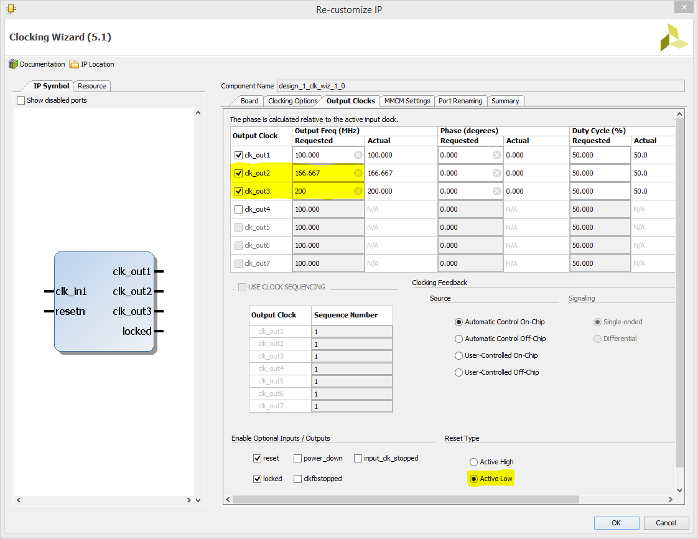Click the IP Location folder icon
Screen dimensions: 698x539
tap(74, 64)
